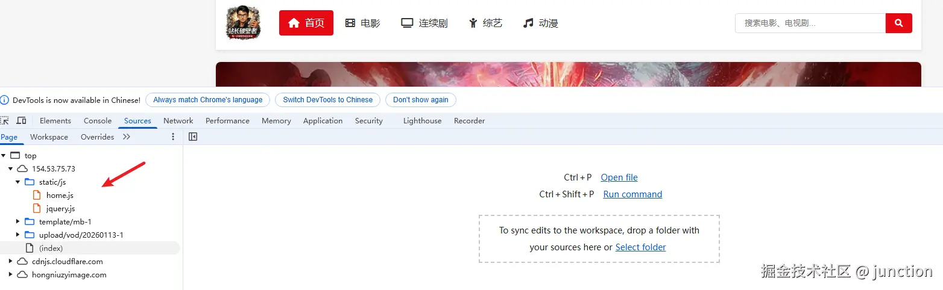
Task: Select the Sources tab
Action: pos(137,120)
